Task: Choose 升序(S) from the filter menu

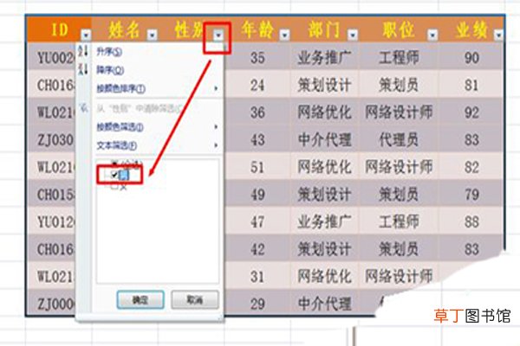Action: pyautogui.click(x=109, y=52)
